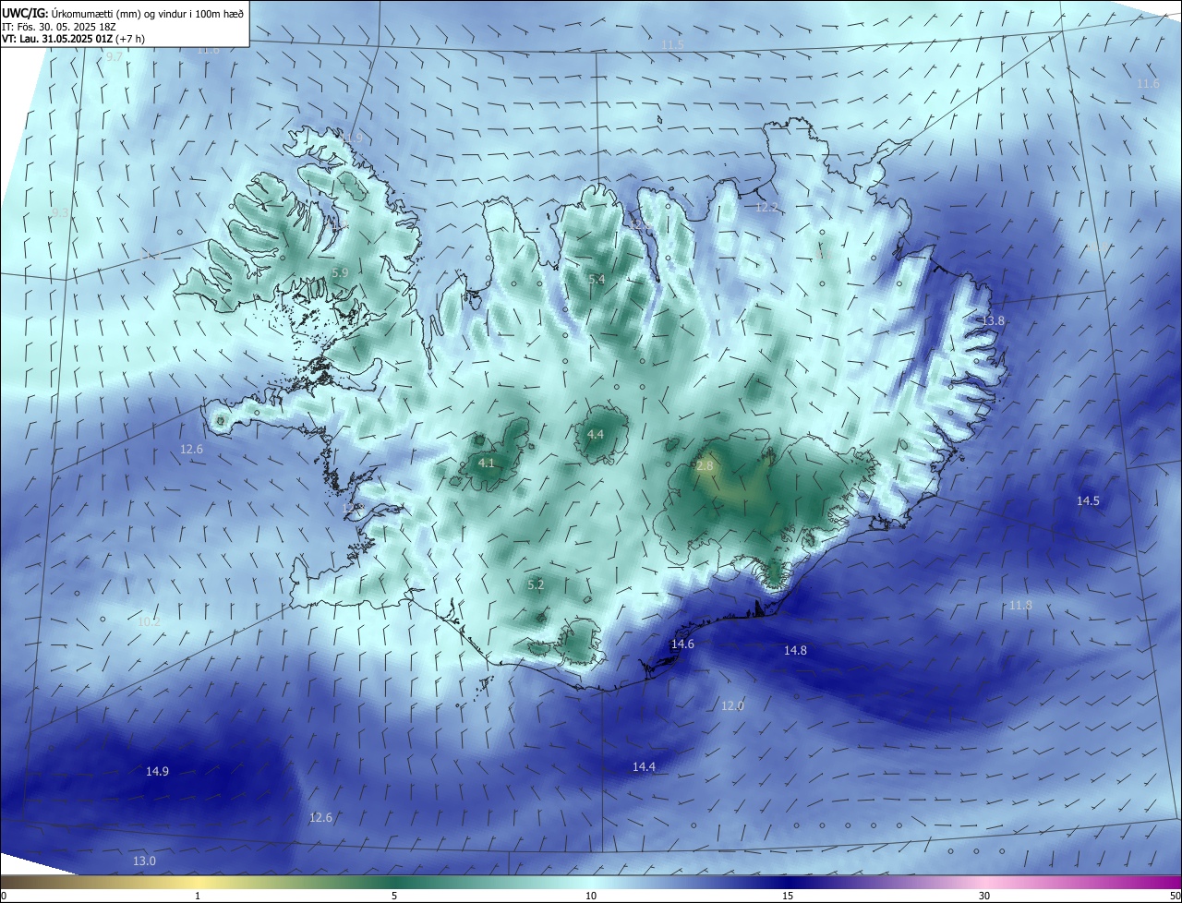
Task: Select the 13.0 value label
Action: click(144, 861)
